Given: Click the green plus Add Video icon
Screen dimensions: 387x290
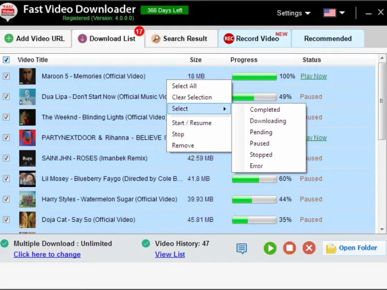Looking at the screenshot, I should click(x=9, y=39).
